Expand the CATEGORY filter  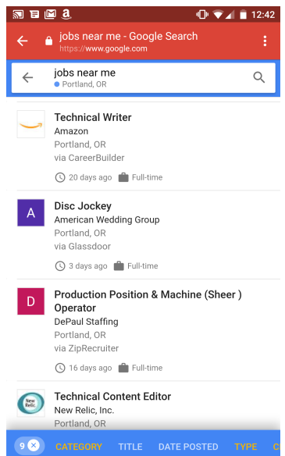click(79, 447)
